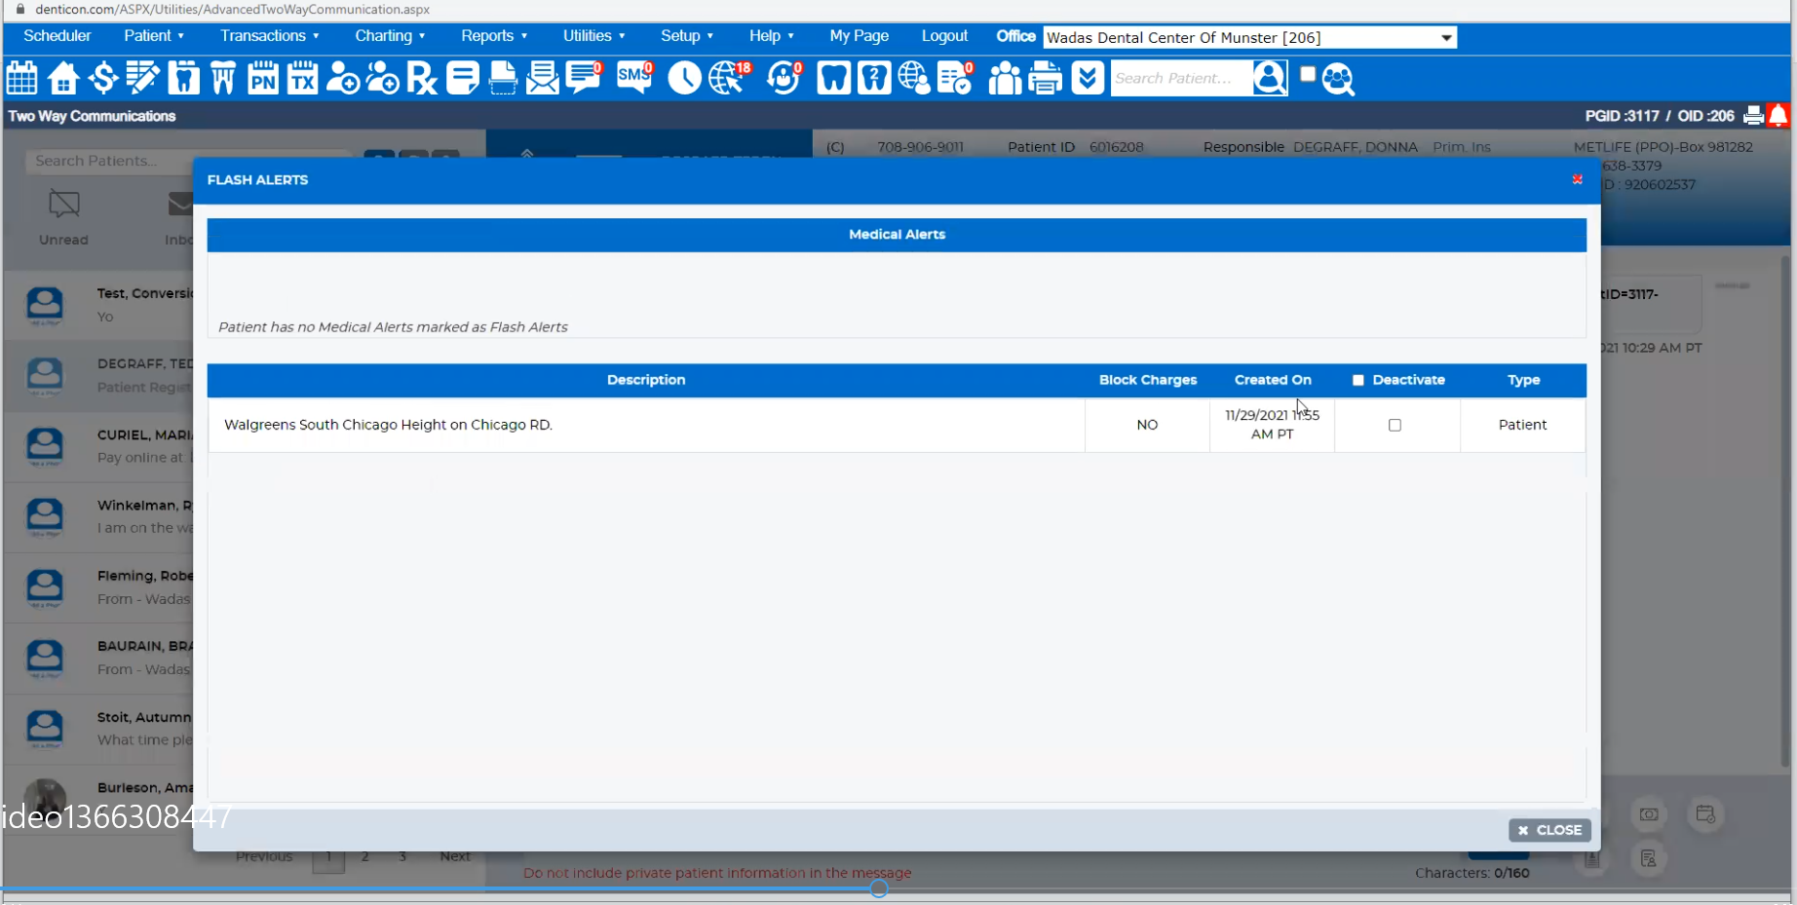1797x905 pixels.
Task: Open the clock time icon
Action: [684, 78]
